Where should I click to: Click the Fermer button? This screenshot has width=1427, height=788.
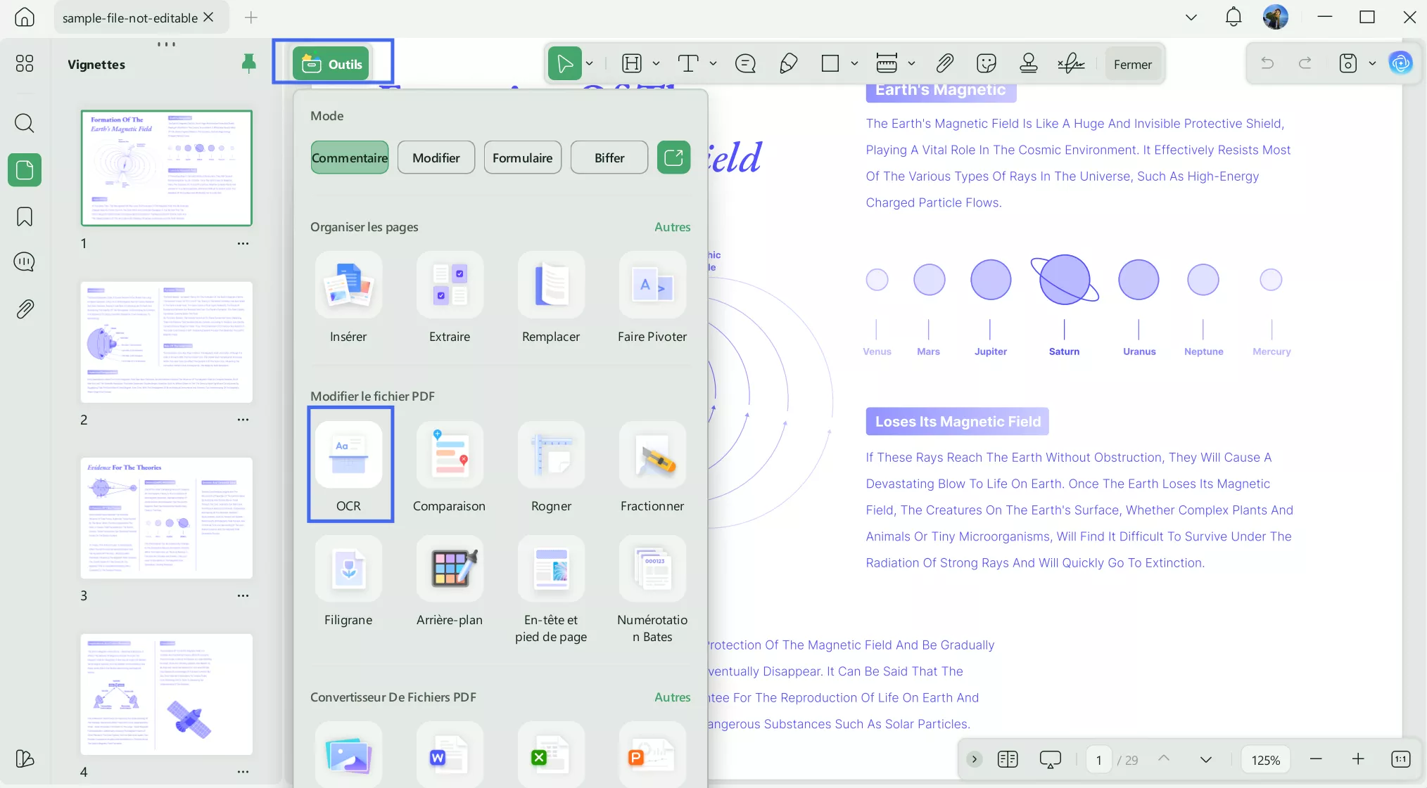tap(1132, 64)
